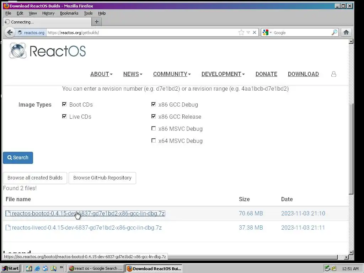The width and height of the screenshot is (364, 273).
Task: Bookmark this page with the star icon
Action: tap(241, 32)
